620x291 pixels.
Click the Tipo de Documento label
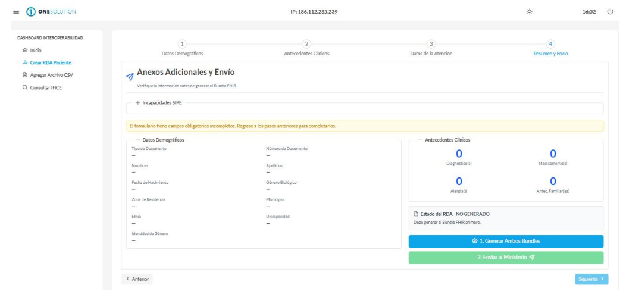tap(149, 149)
